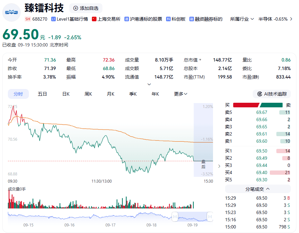The width and height of the screenshot is (299, 233).
Task: Switch to the 季K tab
Action: [x=133, y=94]
